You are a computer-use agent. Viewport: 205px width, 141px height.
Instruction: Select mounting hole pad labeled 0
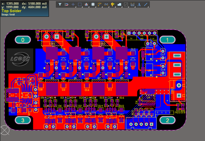click(x=23, y=39)
